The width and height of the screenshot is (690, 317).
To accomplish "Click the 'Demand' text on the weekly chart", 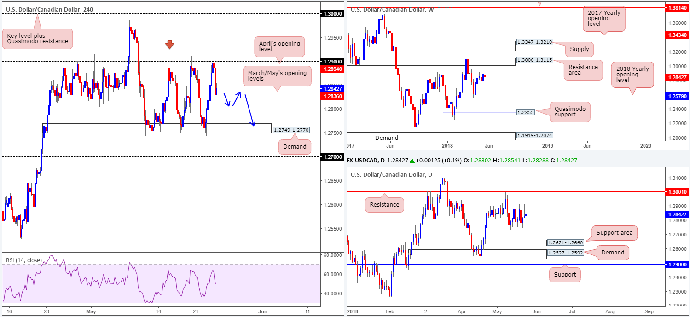I will 386,138.
